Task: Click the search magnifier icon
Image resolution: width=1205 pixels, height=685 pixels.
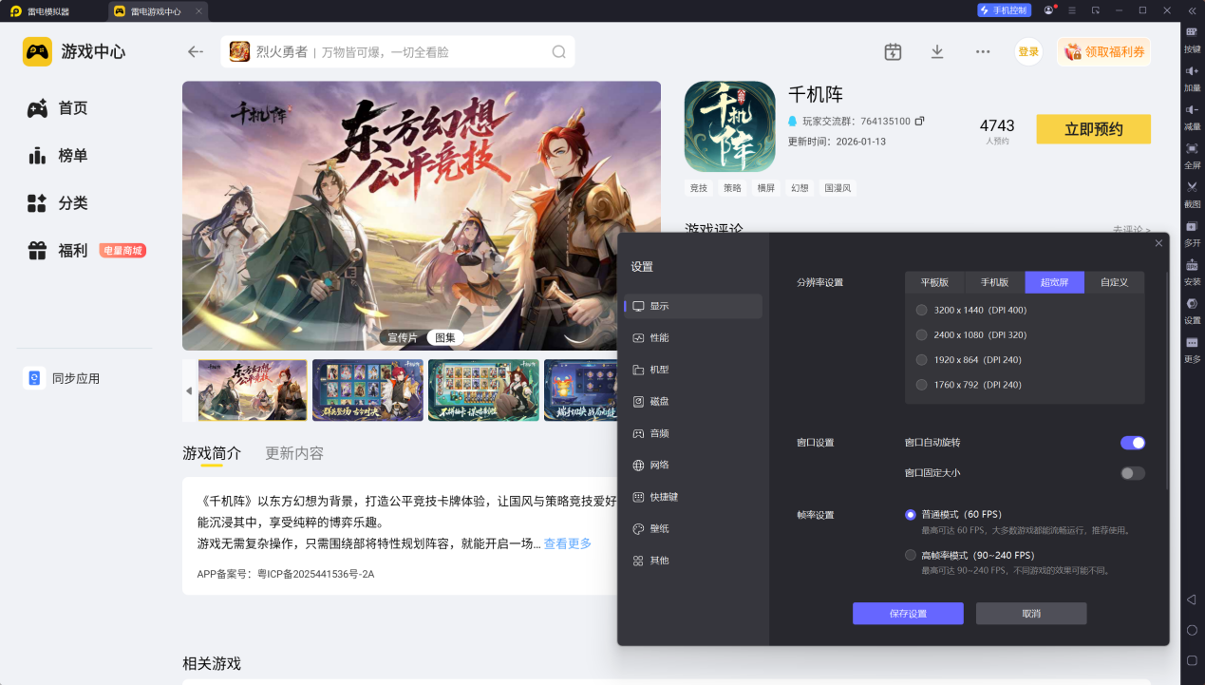Action: (559, 51)
